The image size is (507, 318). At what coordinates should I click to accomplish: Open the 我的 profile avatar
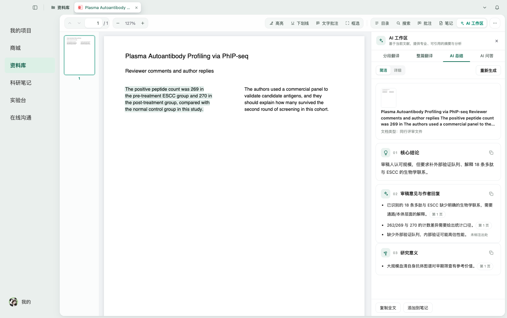(13, 302)
